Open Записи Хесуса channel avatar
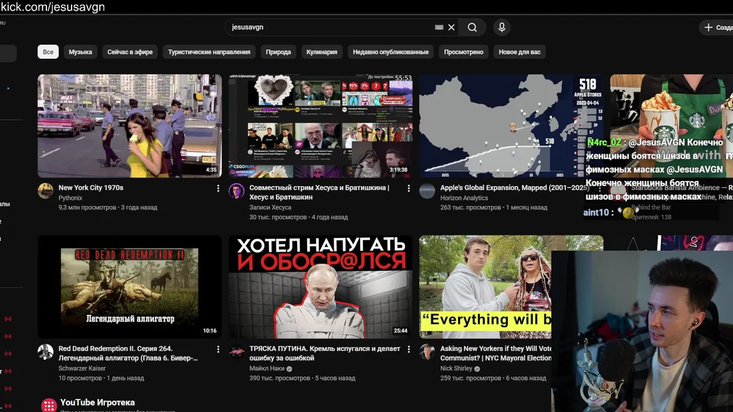The height and width of the screenshot is (412, 733). click(x=237, y=191)
